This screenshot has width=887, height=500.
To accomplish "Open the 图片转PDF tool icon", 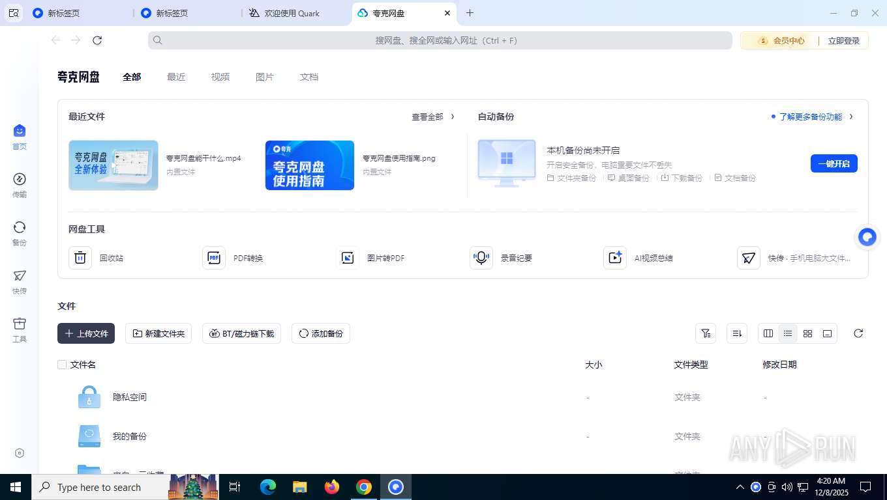I will tap(348, 258).
